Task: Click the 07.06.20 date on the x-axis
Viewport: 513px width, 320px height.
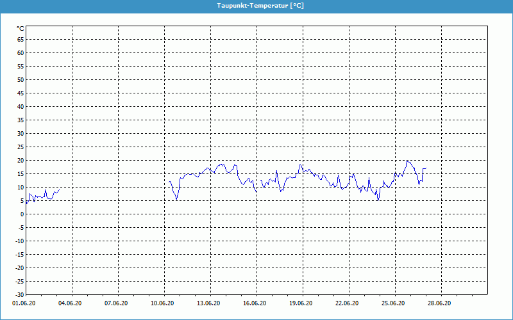Action: tap(117, 303)
